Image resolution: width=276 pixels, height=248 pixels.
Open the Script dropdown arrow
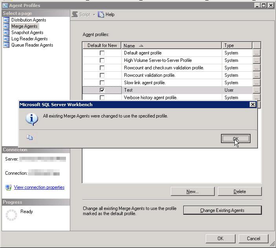click(x=94, y=14)
